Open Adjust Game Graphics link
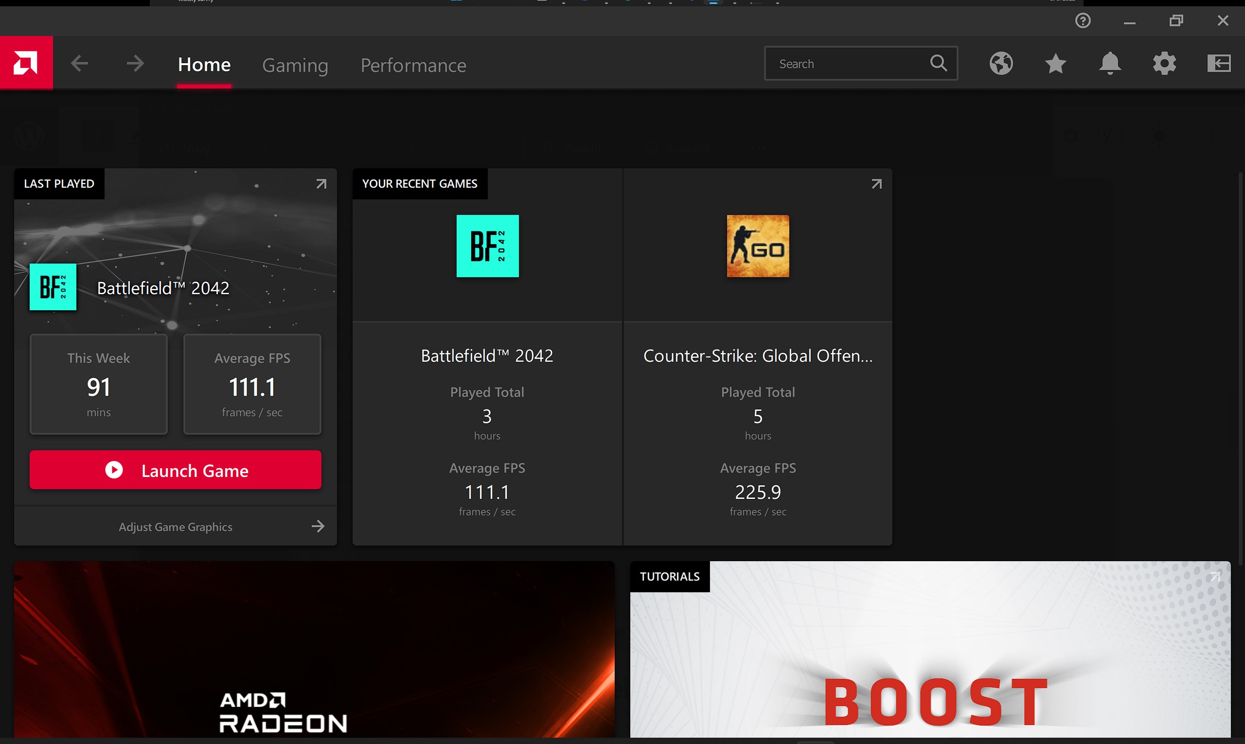Image resolution: width=1245 pixels, height=744 pixels. [x=175, y=527]
